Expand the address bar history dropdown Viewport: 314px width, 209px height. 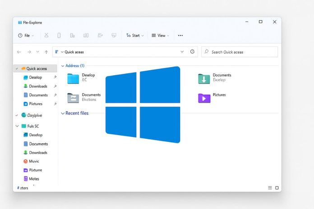point(182,52)
